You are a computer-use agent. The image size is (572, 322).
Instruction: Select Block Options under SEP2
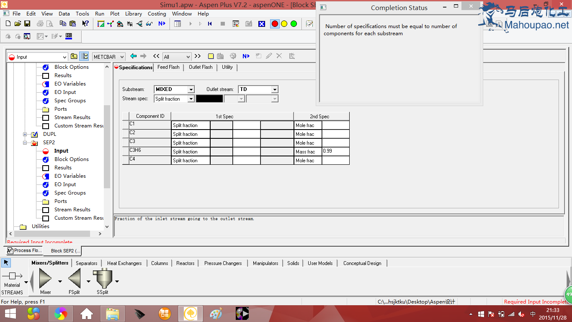[x=72, y=159]
